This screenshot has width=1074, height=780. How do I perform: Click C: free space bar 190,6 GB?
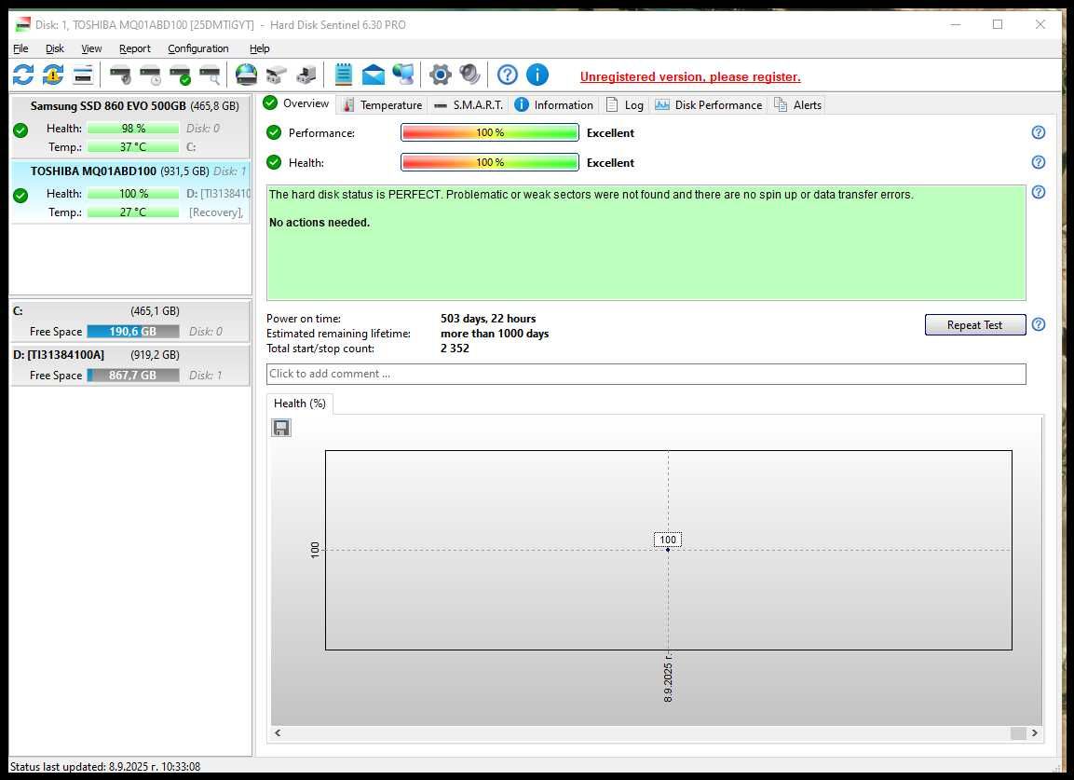(133, 332)
